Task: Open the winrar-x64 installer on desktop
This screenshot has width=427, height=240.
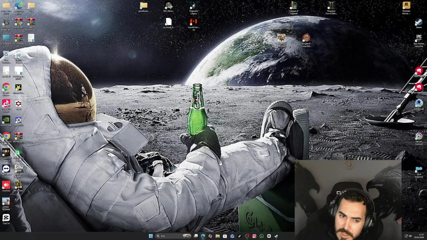Action: coord(18,24)
